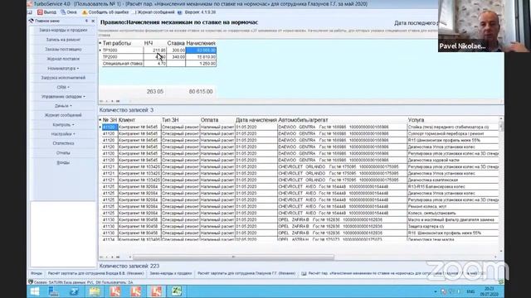Screen dimensions: 531x298
Task: Sort by Автомобиль/агрегат column header
Action: [303, 120]
